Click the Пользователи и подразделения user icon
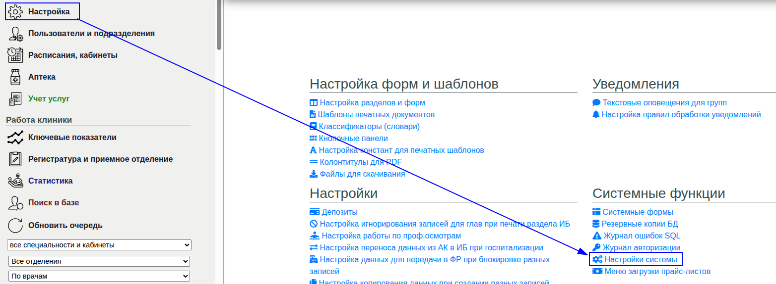 tap(16, 34)
